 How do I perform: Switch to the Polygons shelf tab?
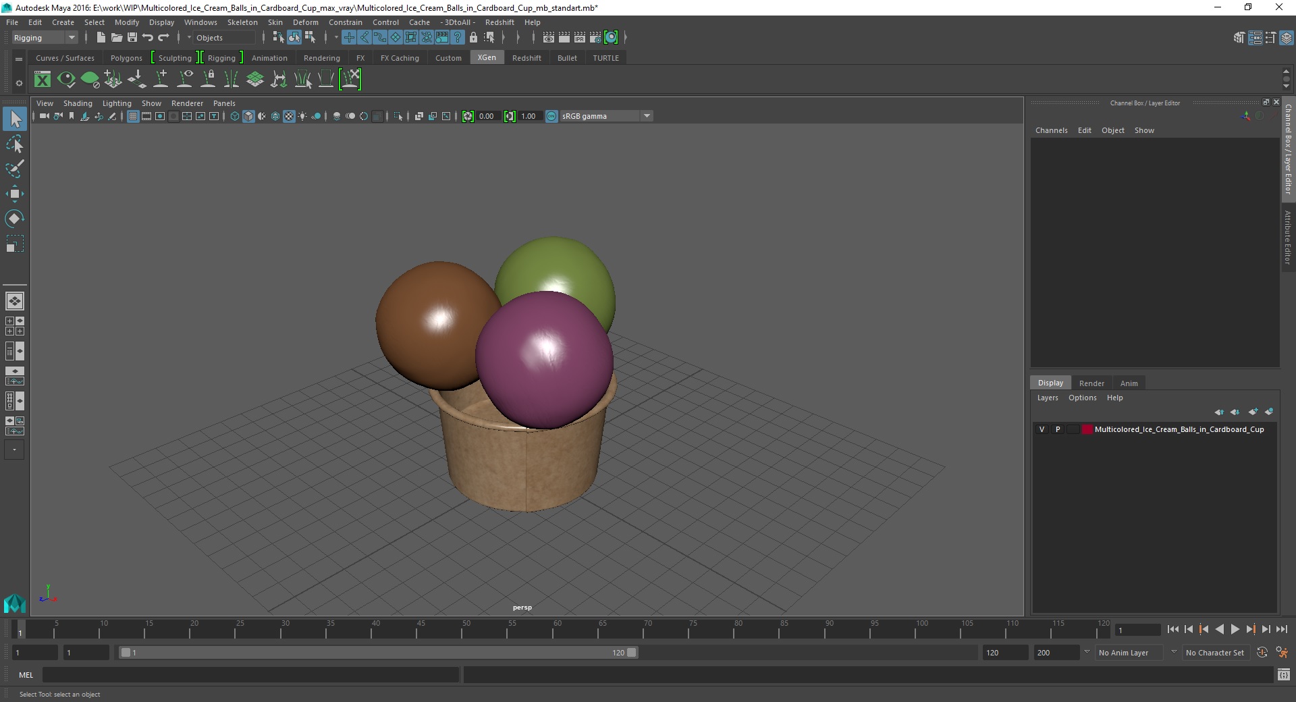click(126, 58)
